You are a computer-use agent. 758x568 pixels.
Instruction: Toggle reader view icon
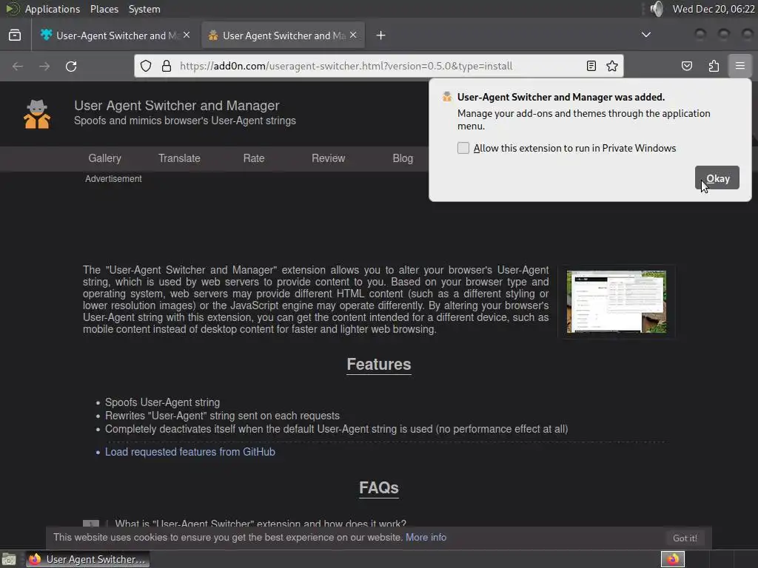pos(591,66)
